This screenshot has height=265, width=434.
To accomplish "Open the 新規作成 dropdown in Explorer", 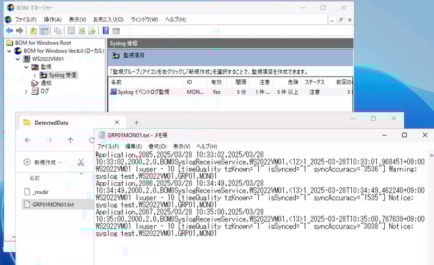I will [x=42, y=162].
